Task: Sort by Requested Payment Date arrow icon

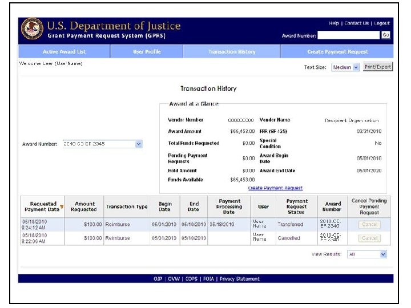Action: tap(62, 207)
